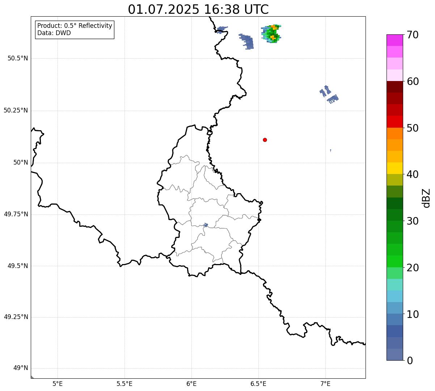435x391 pixels.
Task: Select the bright green 20 dBZ color band
Action: pos(394,261)
